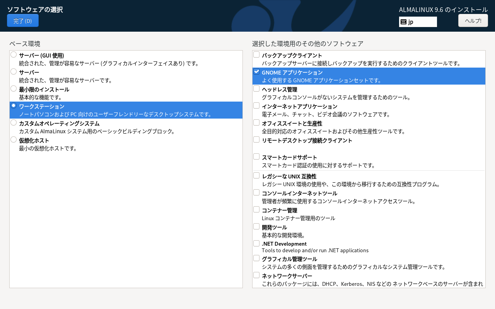Click the description スマートカード認証の使用に対するサポートです。
The height and width of the screenshot is (309, 495).
(x=319, y=165)
